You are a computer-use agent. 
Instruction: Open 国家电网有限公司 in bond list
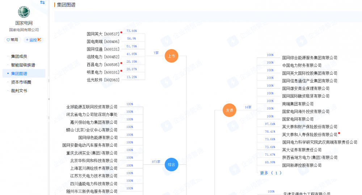pos(298,119)
